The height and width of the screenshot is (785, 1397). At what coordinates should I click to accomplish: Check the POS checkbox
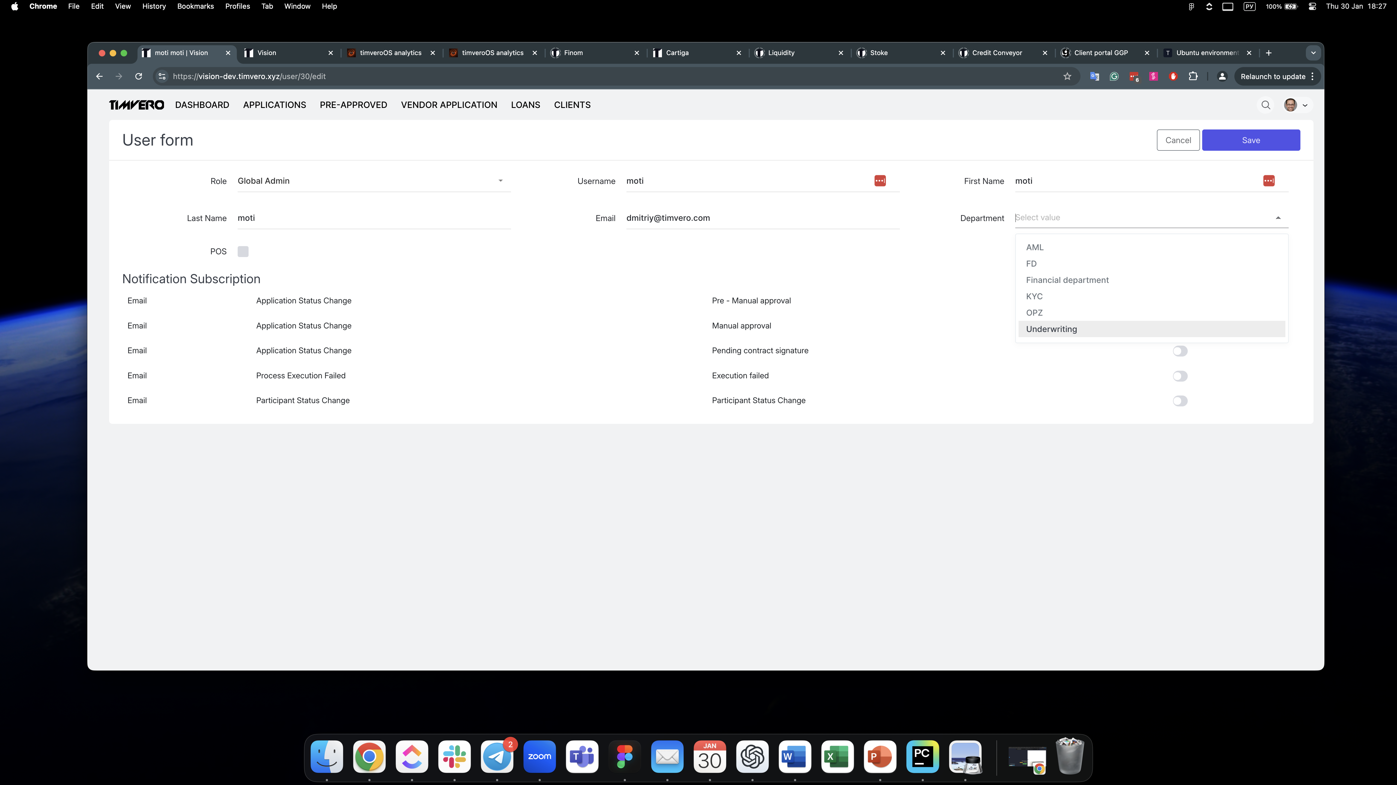click(243, 251)
